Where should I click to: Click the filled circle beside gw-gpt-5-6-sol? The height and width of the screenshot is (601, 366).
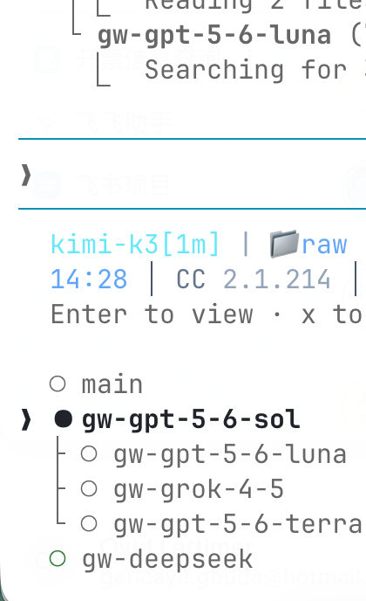pyautogui.click(x=63, y=419)
